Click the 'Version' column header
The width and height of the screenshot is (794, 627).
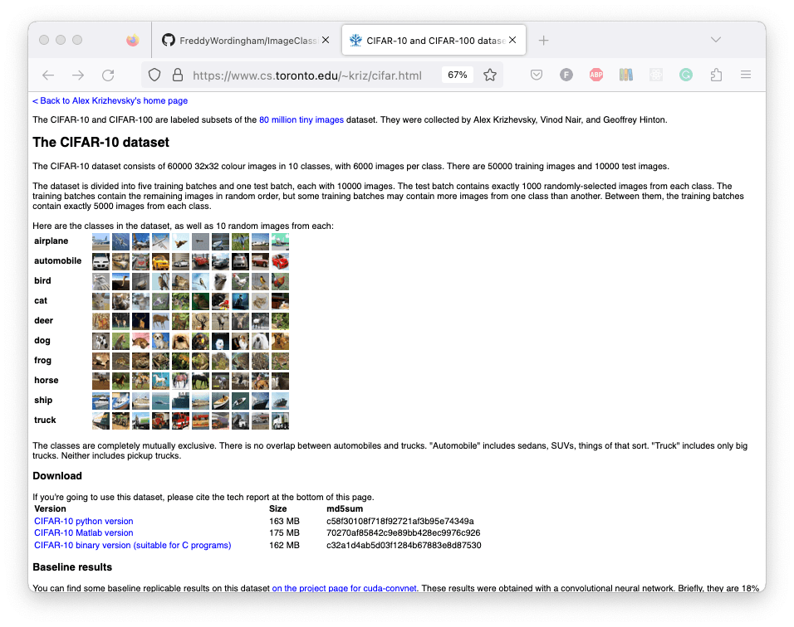tap(50, 508)
